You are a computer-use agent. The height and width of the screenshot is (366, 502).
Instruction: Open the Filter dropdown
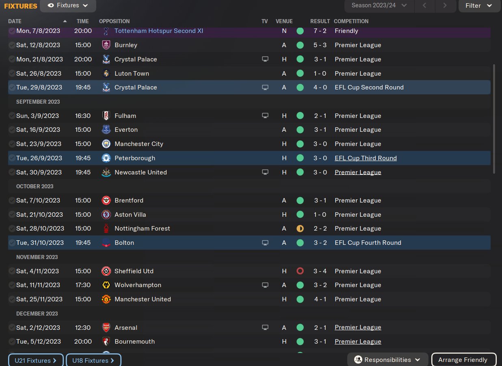(x=478, y=6)
